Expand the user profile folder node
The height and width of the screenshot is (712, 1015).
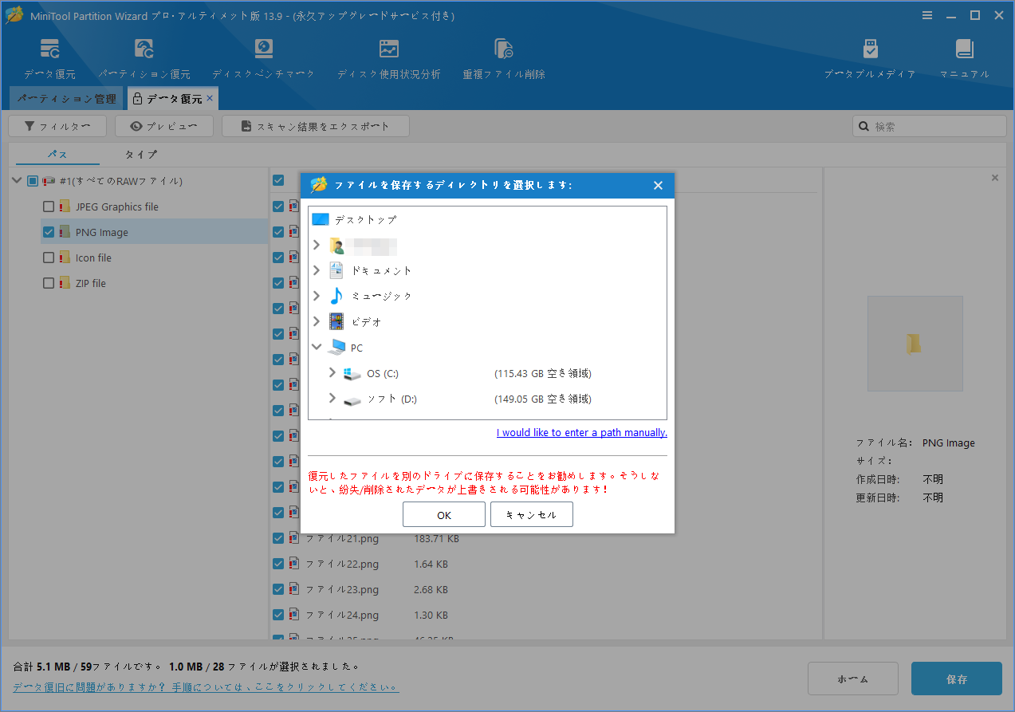click(317, 245)
